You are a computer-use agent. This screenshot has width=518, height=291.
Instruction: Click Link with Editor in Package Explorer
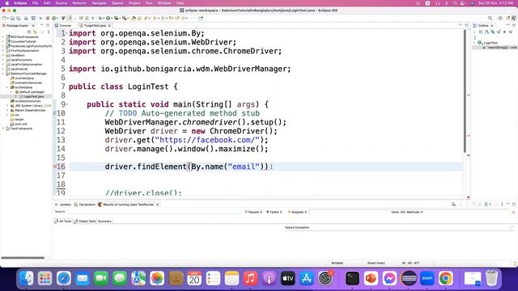pos(35,32)
